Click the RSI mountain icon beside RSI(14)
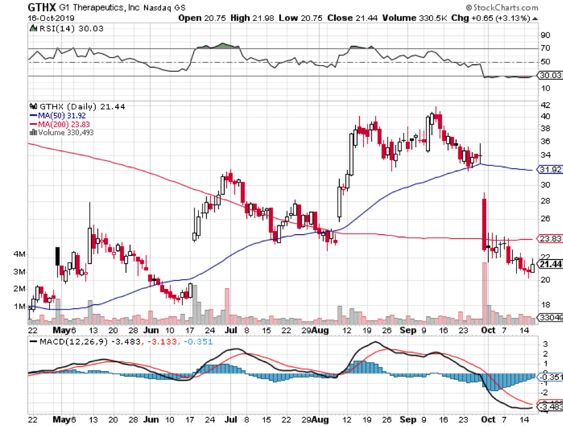 tap(34, 28)
